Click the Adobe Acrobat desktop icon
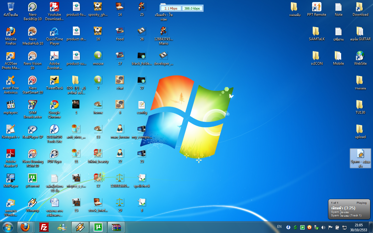This screenshot has height=233, width=373. (x=54, y=60)
